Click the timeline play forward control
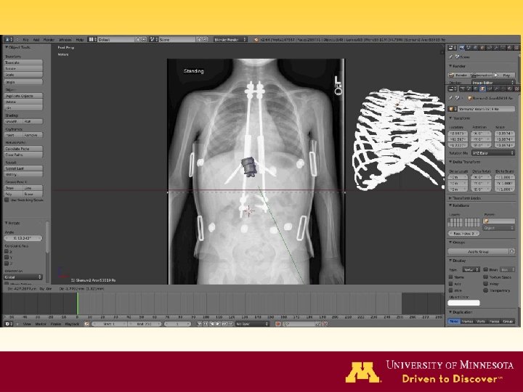The image size is (523, 392). click(x=218, y=324)
